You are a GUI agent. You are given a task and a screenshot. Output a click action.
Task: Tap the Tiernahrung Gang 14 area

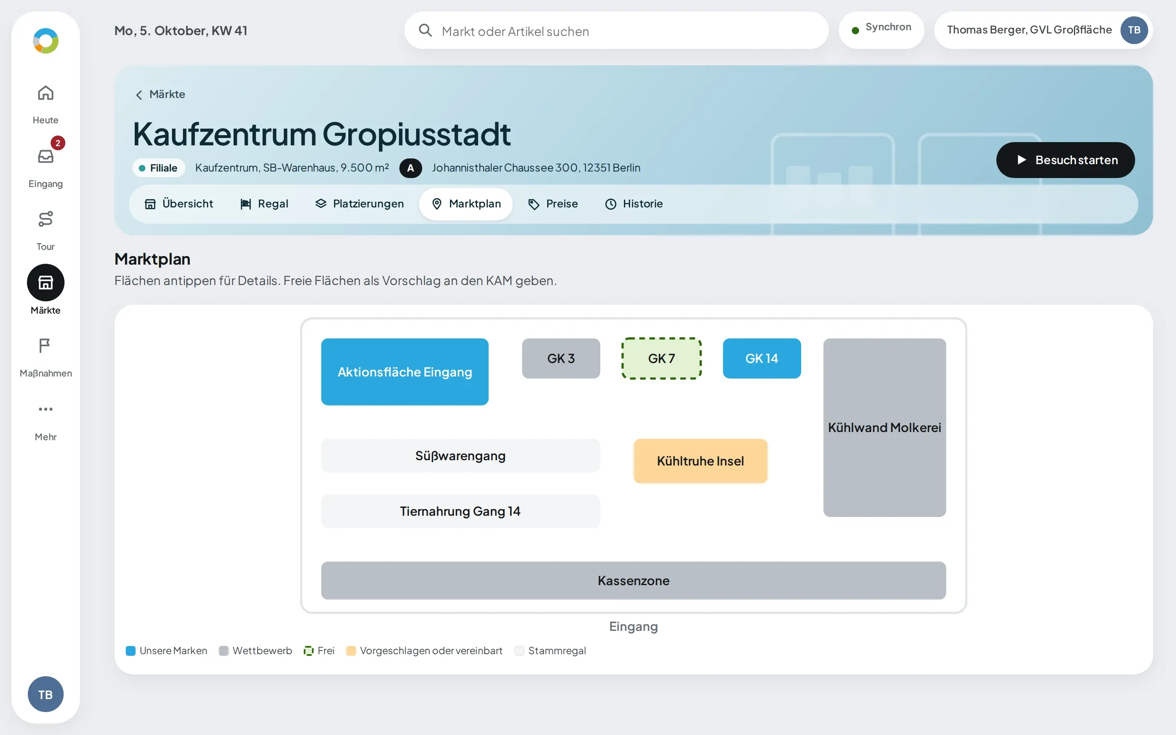tap(460, 511)
